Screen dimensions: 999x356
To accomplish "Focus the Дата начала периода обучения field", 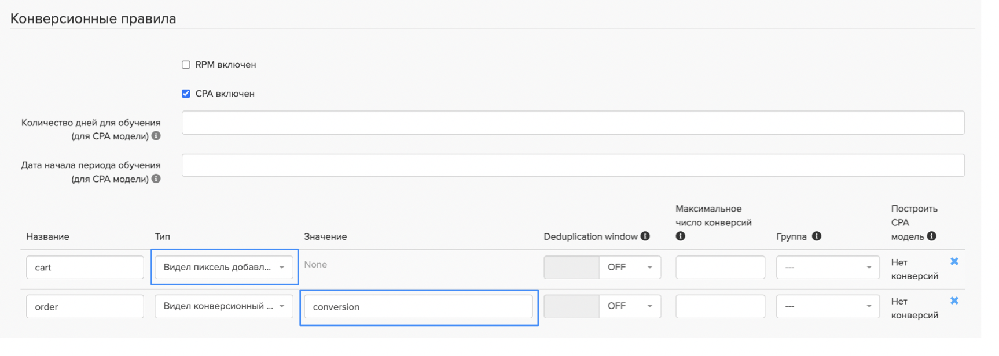I will [572, 165].
